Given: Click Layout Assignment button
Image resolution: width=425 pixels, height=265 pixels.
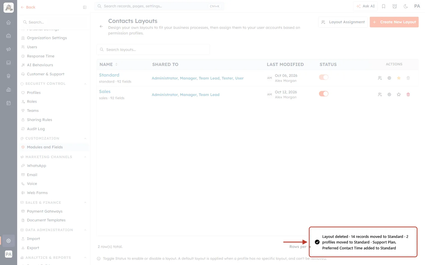Looking at the screenshot, I should point(343,22).
